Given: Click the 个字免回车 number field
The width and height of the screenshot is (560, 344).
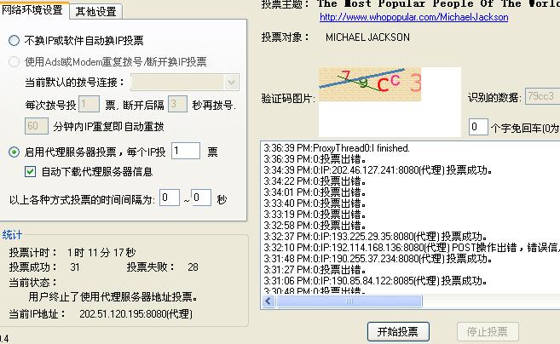Looking at the screenshot, I should coord(478,127).
